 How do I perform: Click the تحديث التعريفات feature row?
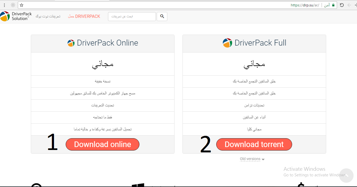(103, 105)
